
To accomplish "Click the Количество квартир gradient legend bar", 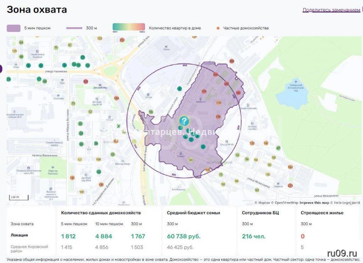I will pyautogui.click(x=129, y=27).
